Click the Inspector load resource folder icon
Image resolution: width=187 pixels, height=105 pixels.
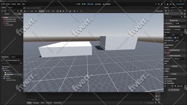(x=166, y=11)
